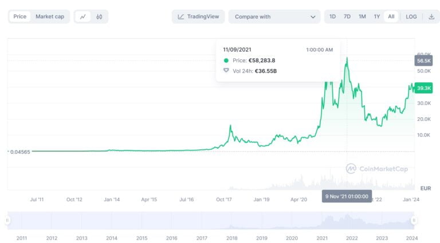
Task: Select Price chart mode
Action: [x=20, y=17]
